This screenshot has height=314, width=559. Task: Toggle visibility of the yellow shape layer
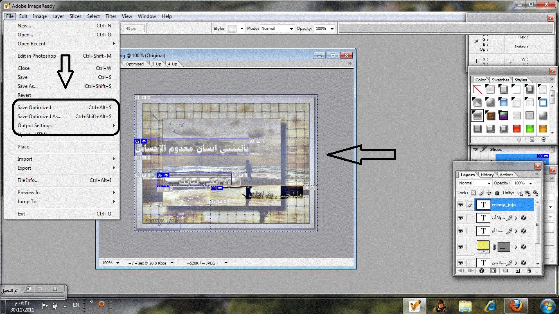pyautogui.click(x=460, y=247)
